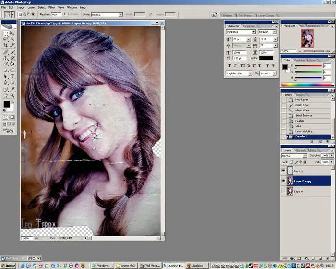Open the Filter menu

point(51,8)
